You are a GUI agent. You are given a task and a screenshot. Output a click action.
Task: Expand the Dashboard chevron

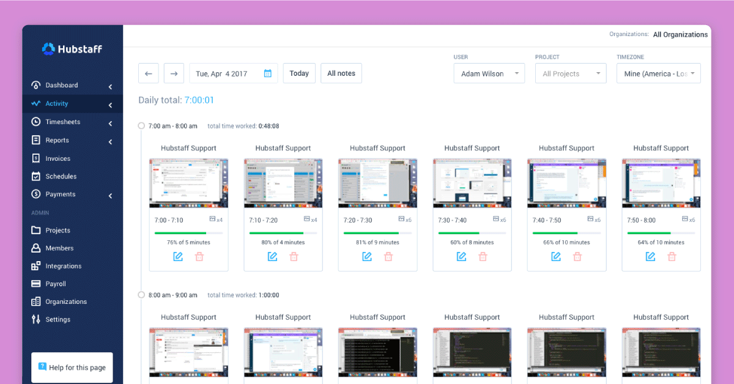(x=110, y=87)
